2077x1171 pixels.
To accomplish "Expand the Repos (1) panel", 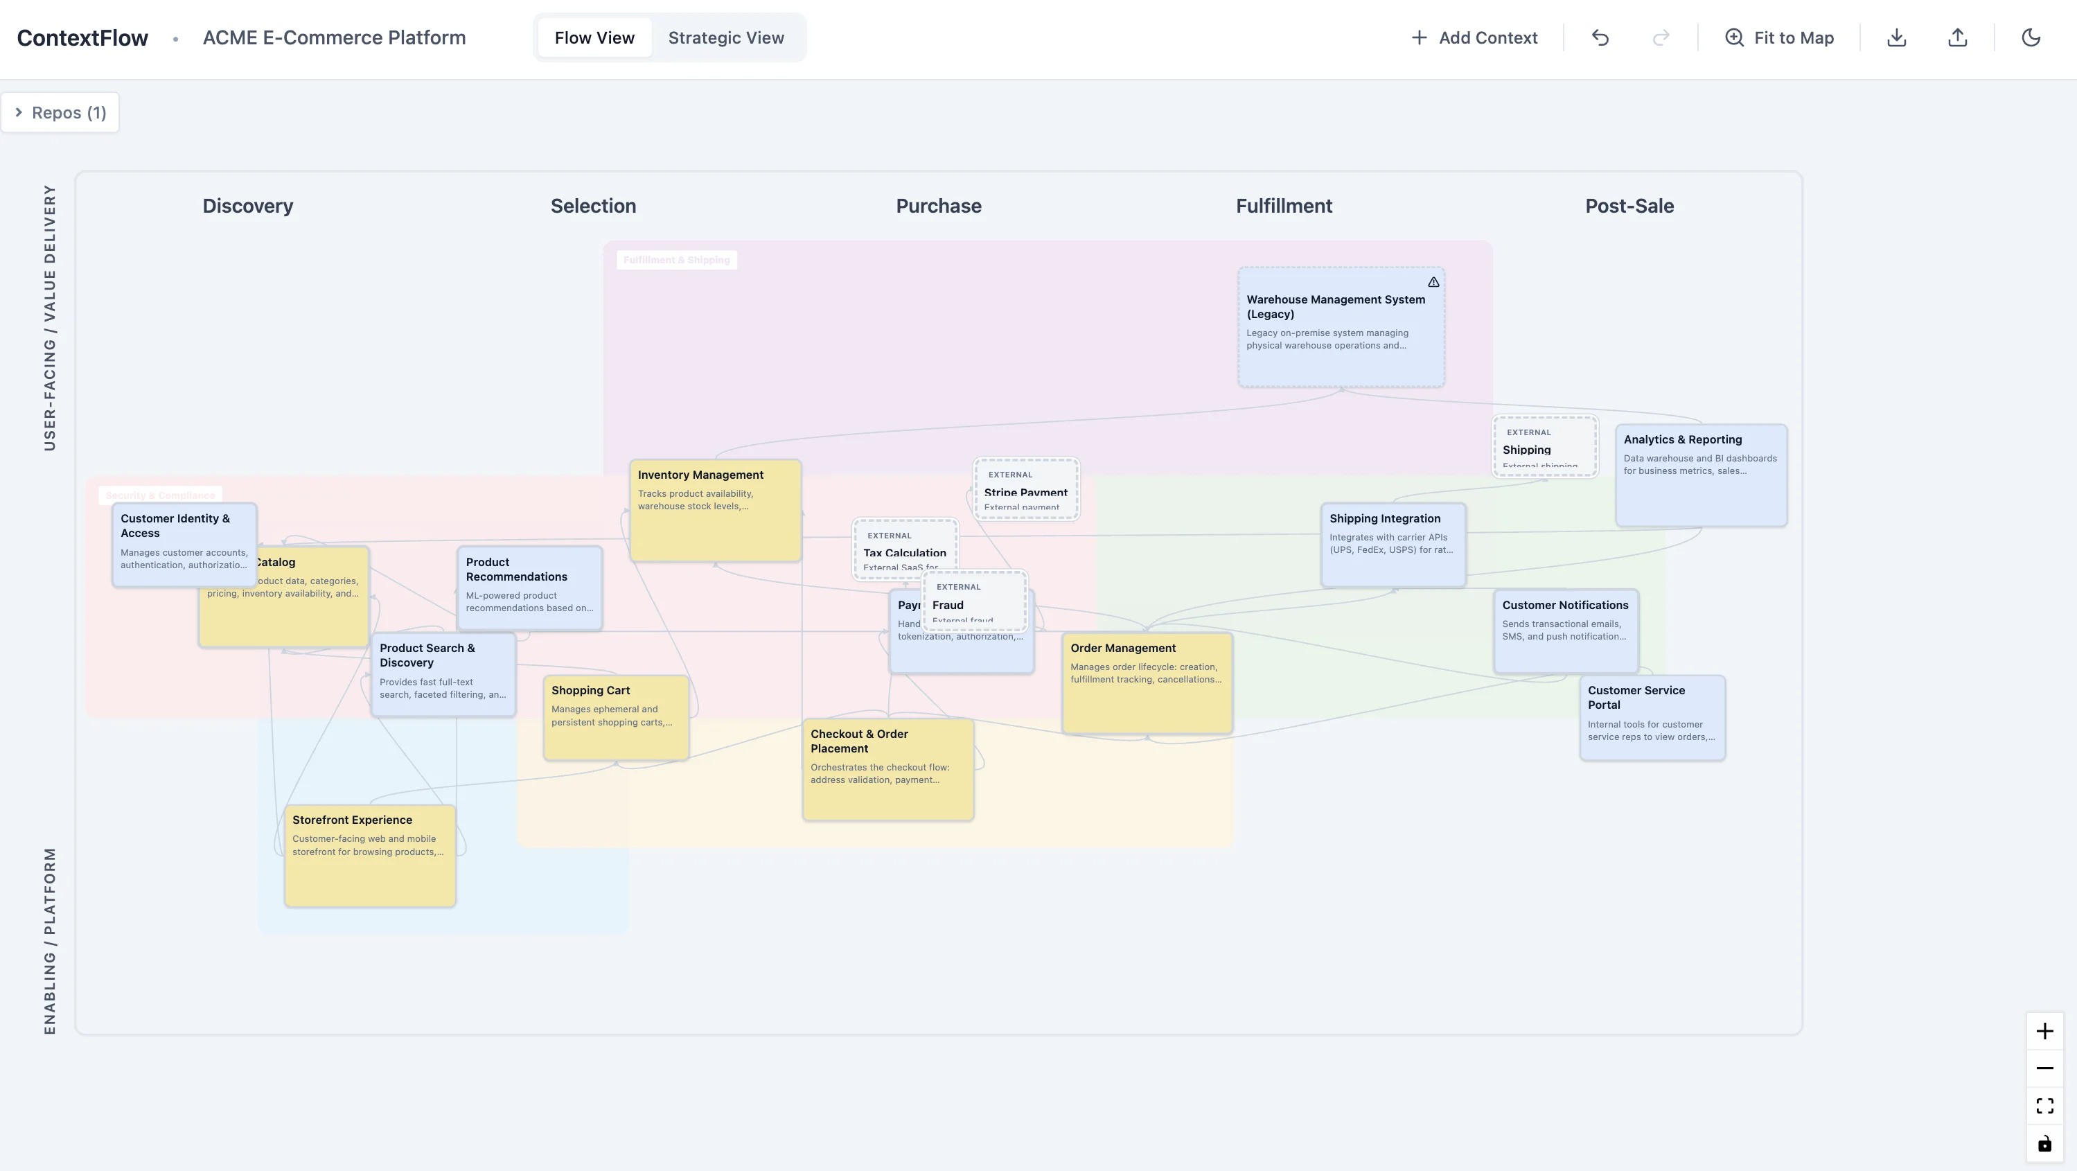I will [x=60, y=113].
